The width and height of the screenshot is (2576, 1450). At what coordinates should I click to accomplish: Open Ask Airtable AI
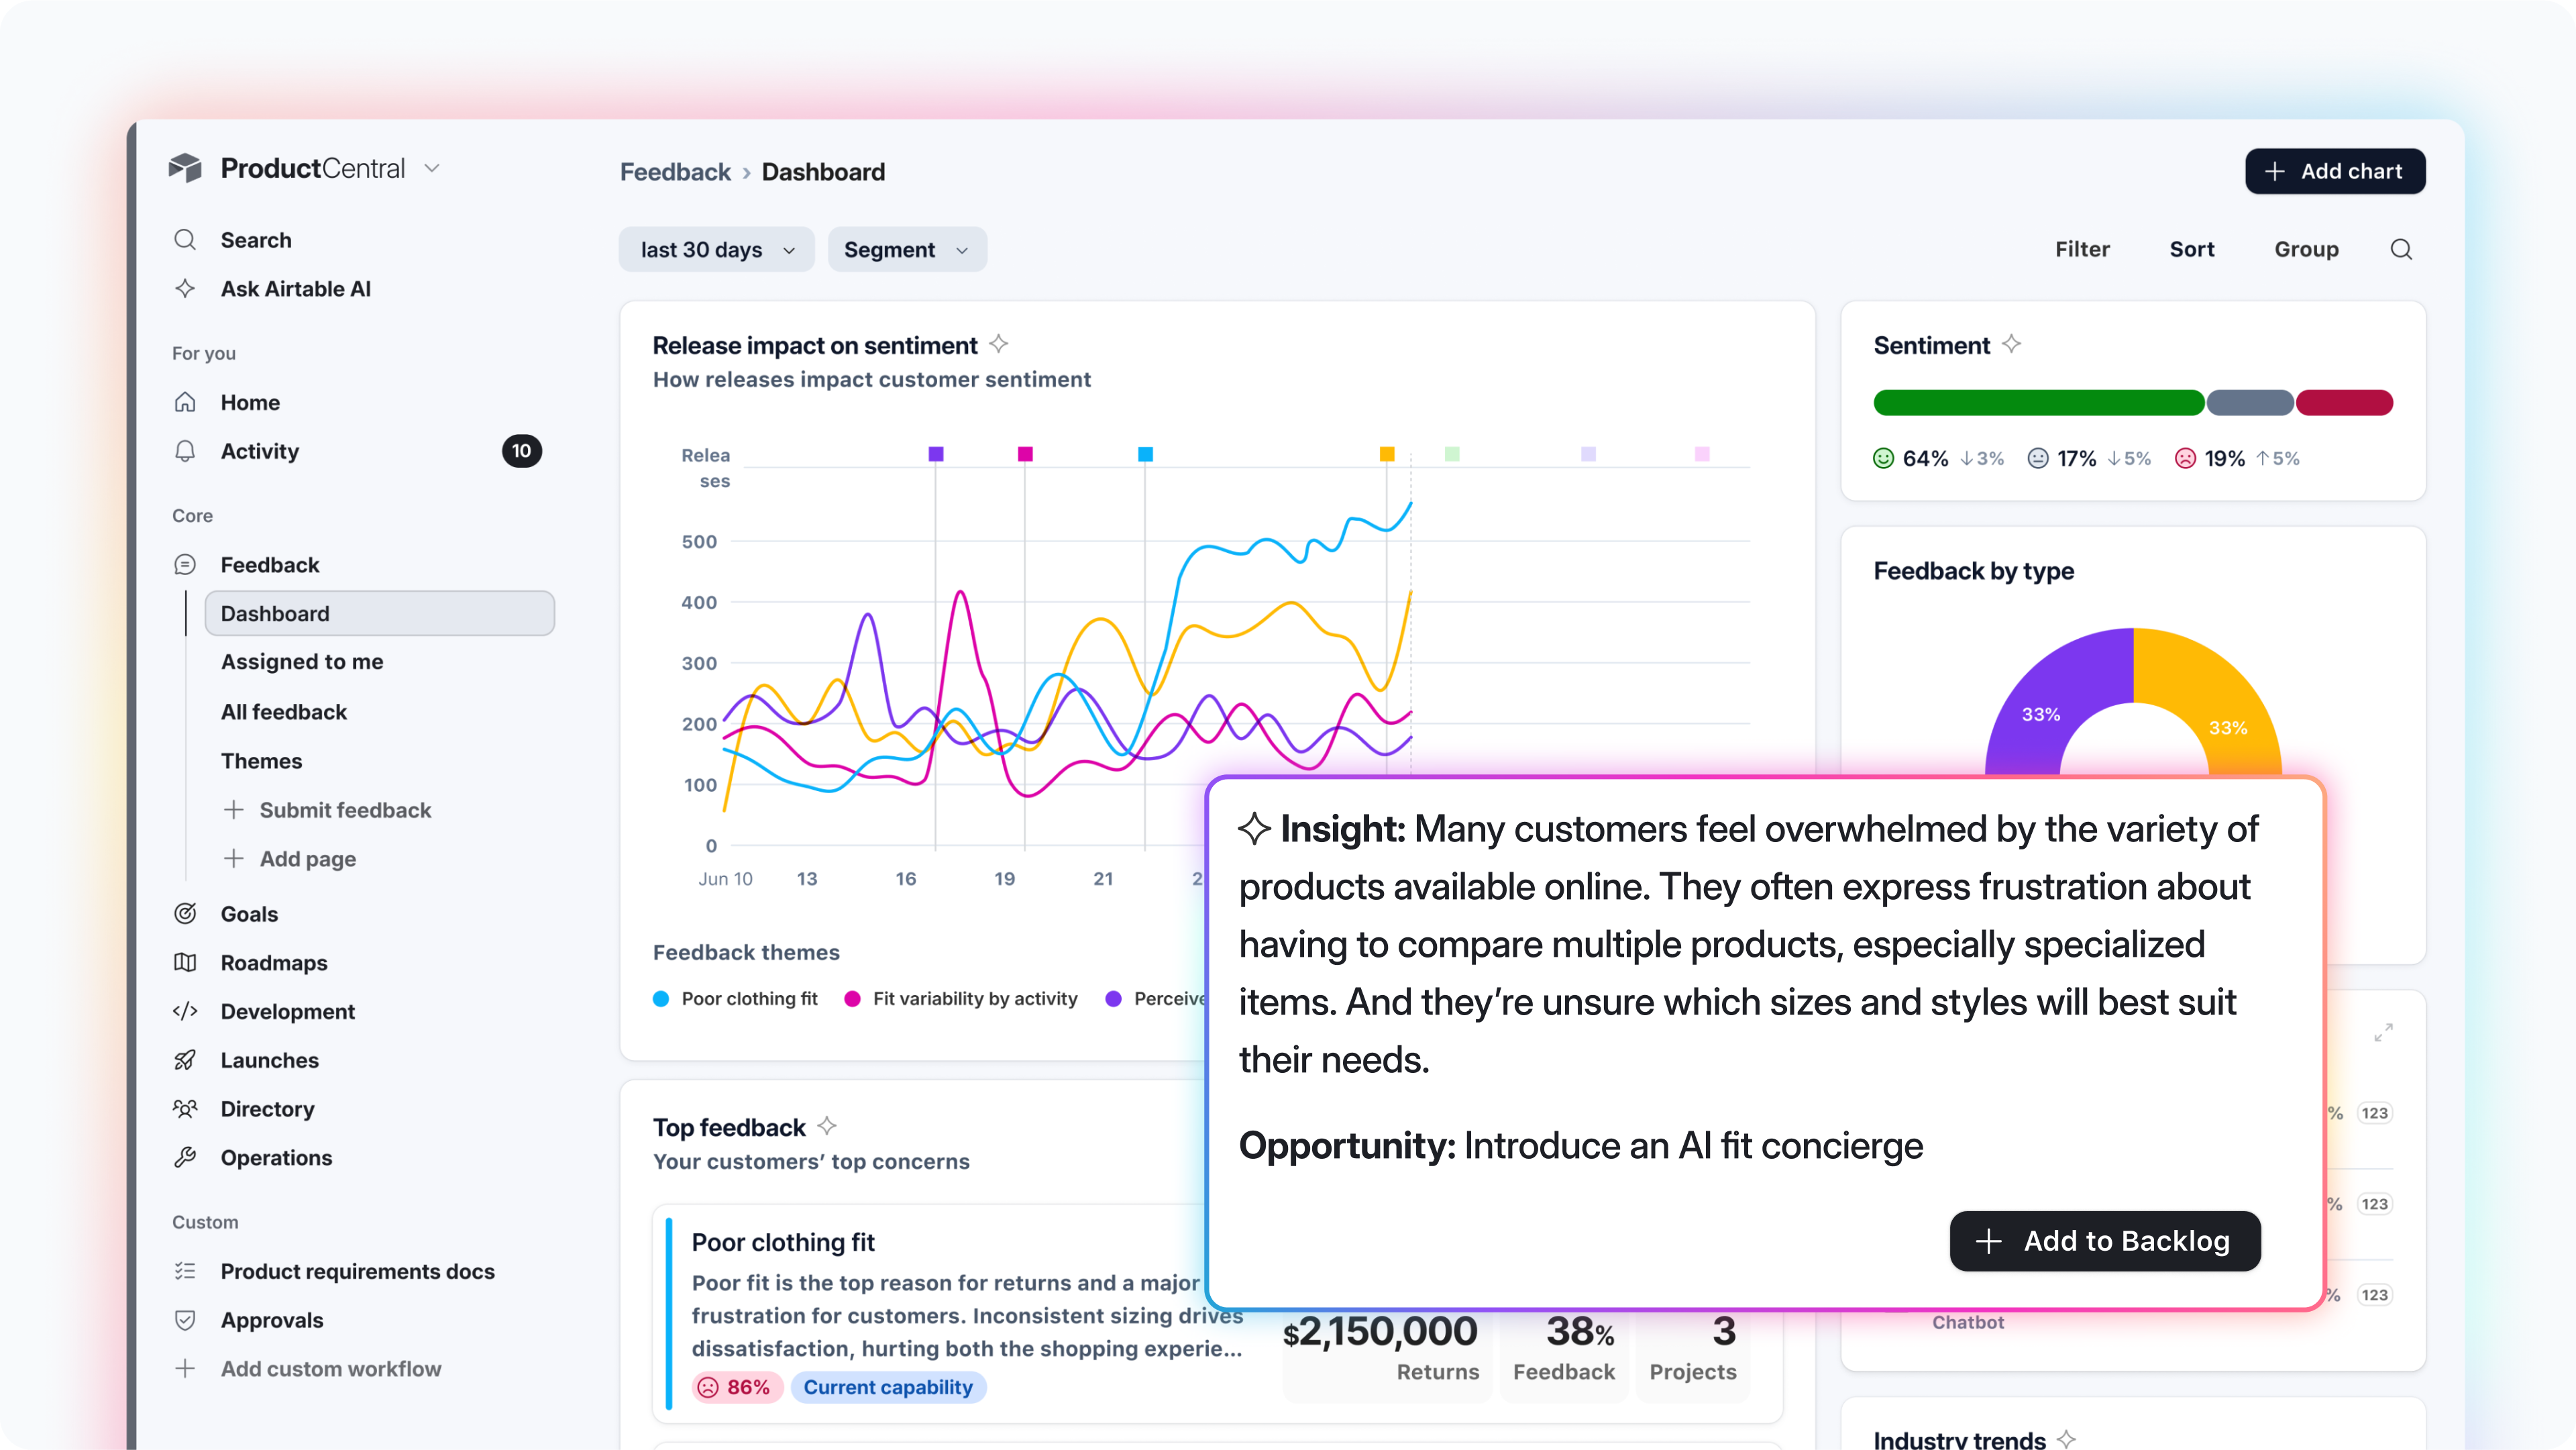(295, 289)
